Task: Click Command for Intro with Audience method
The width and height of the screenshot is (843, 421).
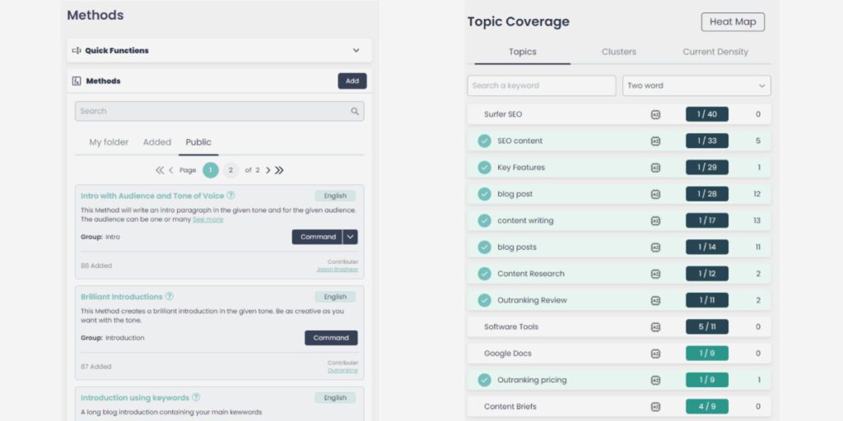Action: 318,237
